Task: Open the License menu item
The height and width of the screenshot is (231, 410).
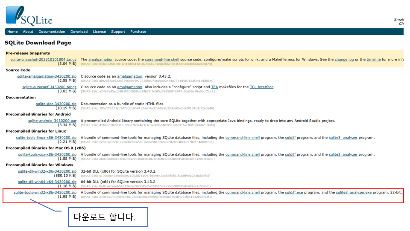Action: coord(100,32)
